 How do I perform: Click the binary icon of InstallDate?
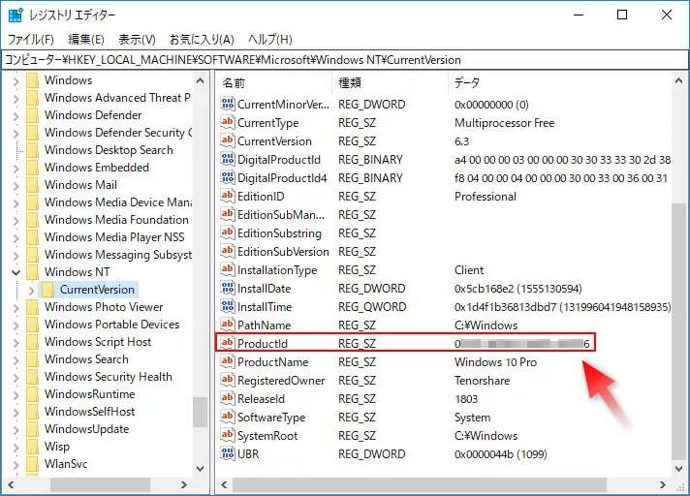[x=228, y=288]
